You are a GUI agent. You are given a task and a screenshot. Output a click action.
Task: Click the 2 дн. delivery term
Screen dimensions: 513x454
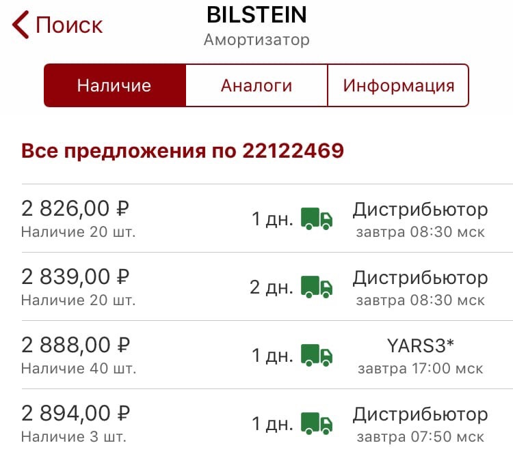click(x=272, y=287)
